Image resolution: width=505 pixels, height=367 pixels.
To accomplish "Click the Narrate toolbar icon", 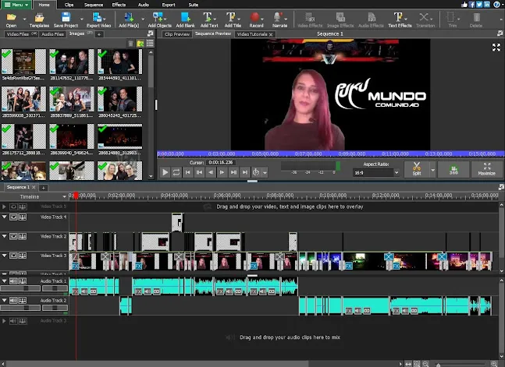I will click(x=279, y=19).
